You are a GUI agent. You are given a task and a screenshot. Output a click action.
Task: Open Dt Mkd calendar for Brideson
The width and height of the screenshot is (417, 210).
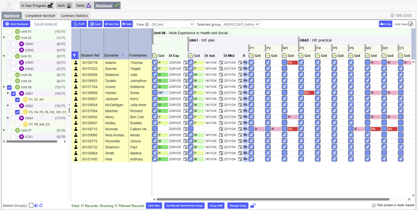coord(240,75)
